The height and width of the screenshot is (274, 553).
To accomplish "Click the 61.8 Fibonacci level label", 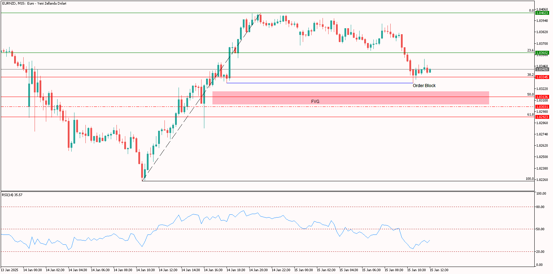I will (530, 115).
